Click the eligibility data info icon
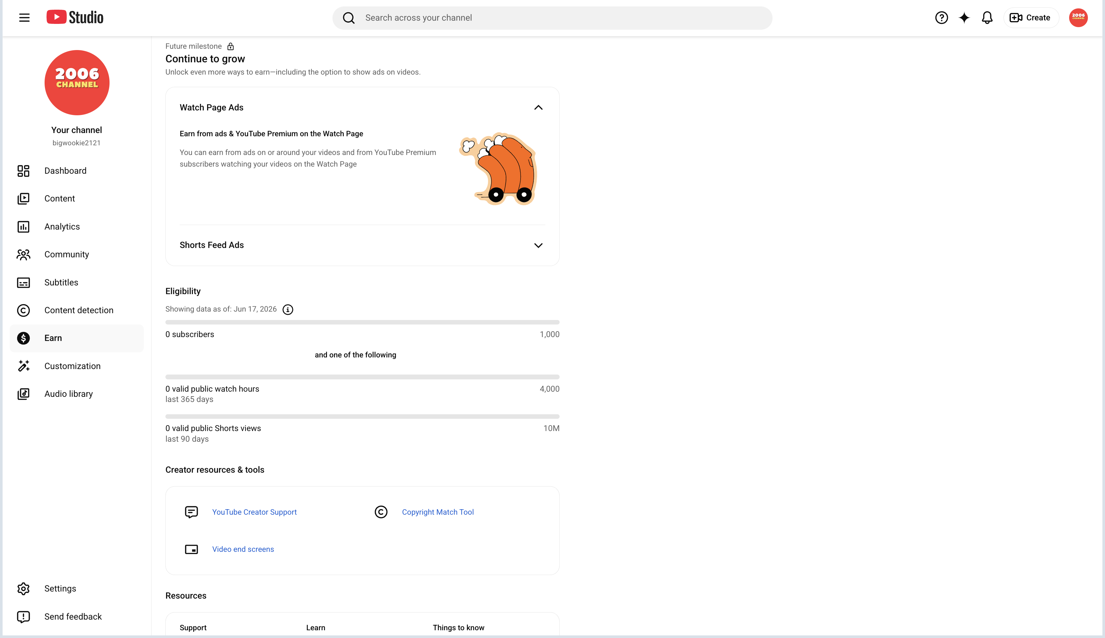Viewport: 1105px width, 638px height. click(x=288, y=309)
